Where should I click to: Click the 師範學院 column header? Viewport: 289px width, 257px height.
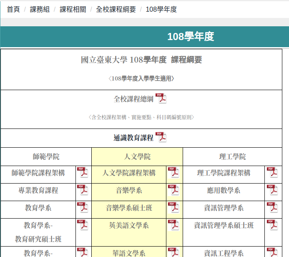(46, 156)
